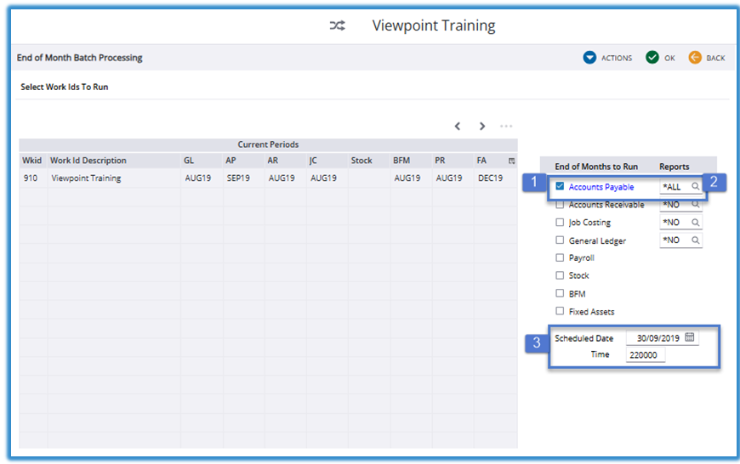Check the Payroll checkbox

click(x=560, y=257)
